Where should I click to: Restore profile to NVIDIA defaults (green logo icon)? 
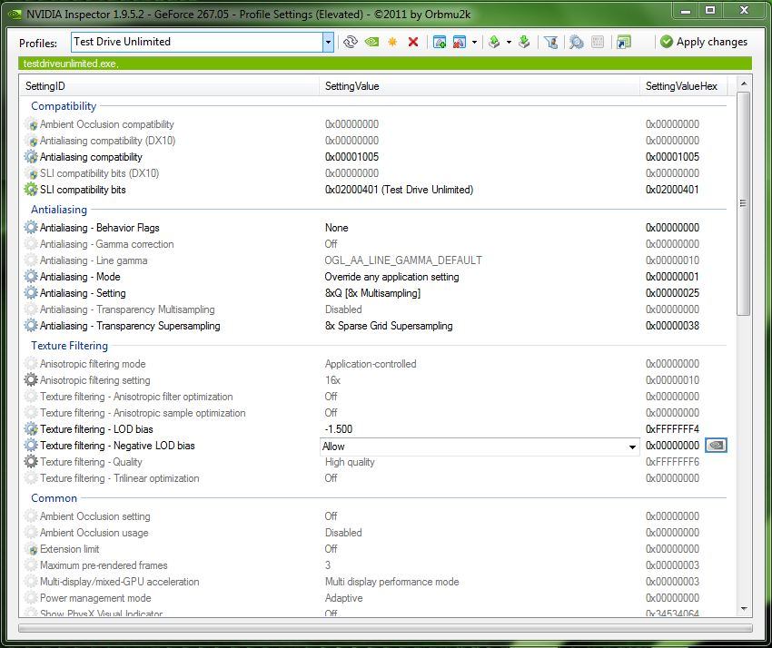click(x=371, y=43)
